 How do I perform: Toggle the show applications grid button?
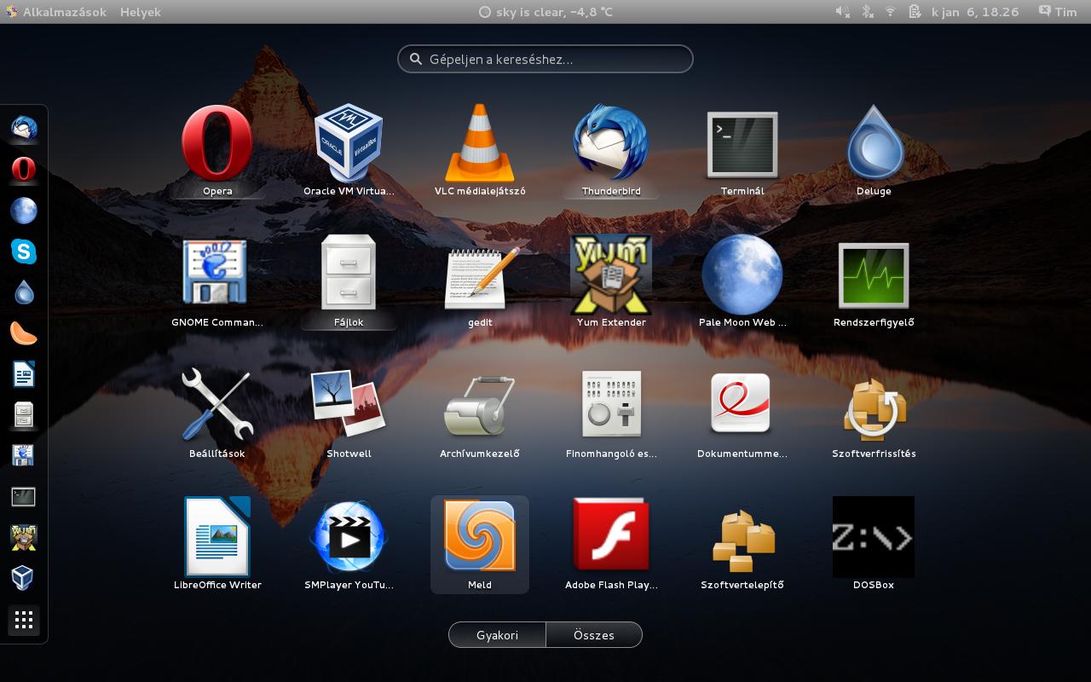pyautogui.click(x=24, y=620)
